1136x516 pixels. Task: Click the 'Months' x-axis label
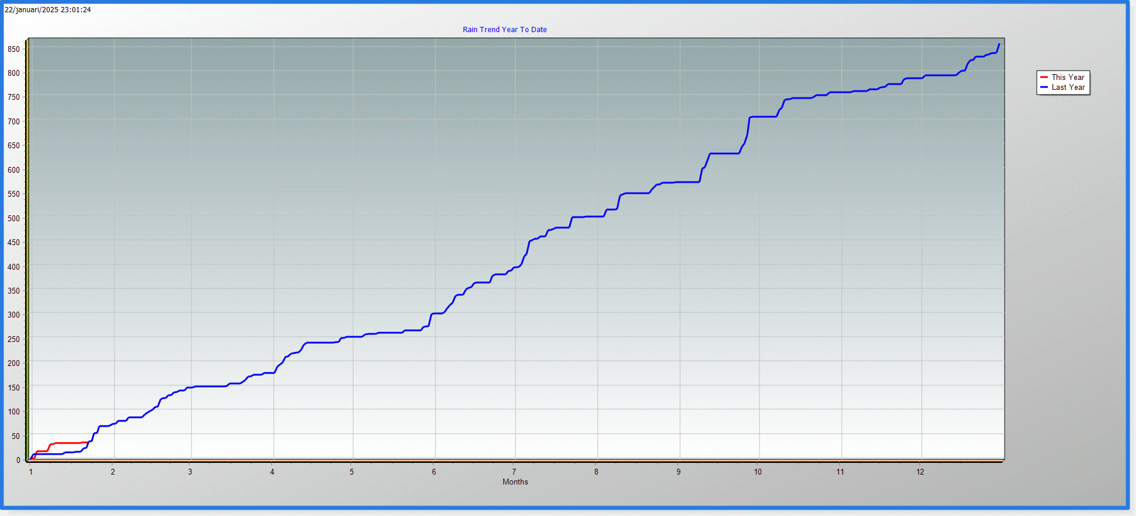pyautogui.click(x=515, y=482)
